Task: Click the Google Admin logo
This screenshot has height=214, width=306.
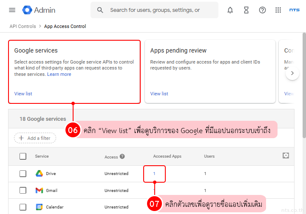Action: point(39,10)
